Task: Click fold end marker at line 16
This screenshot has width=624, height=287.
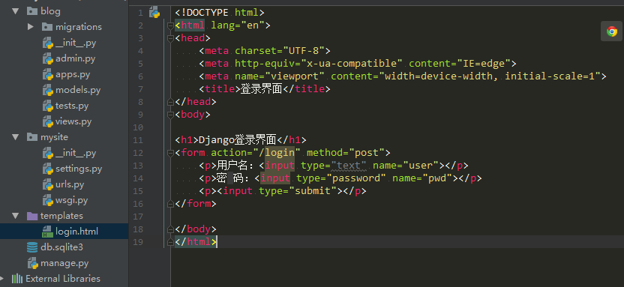Action: pos(171,204)
